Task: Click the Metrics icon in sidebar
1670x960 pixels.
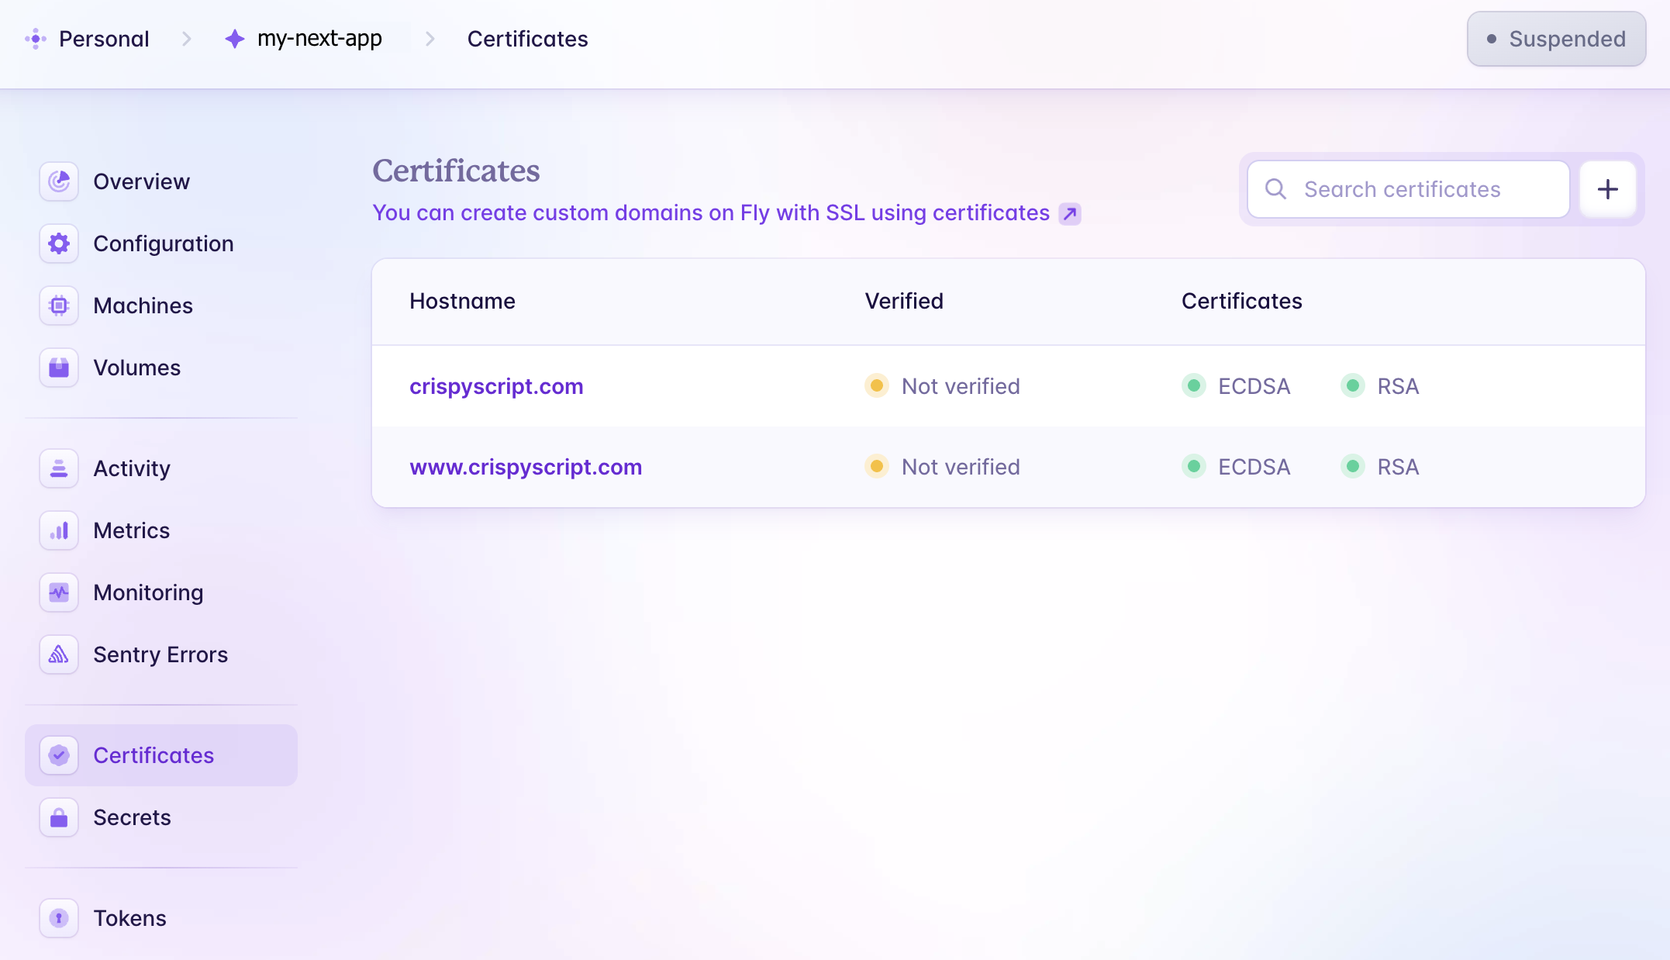Action: pos(57,530)
